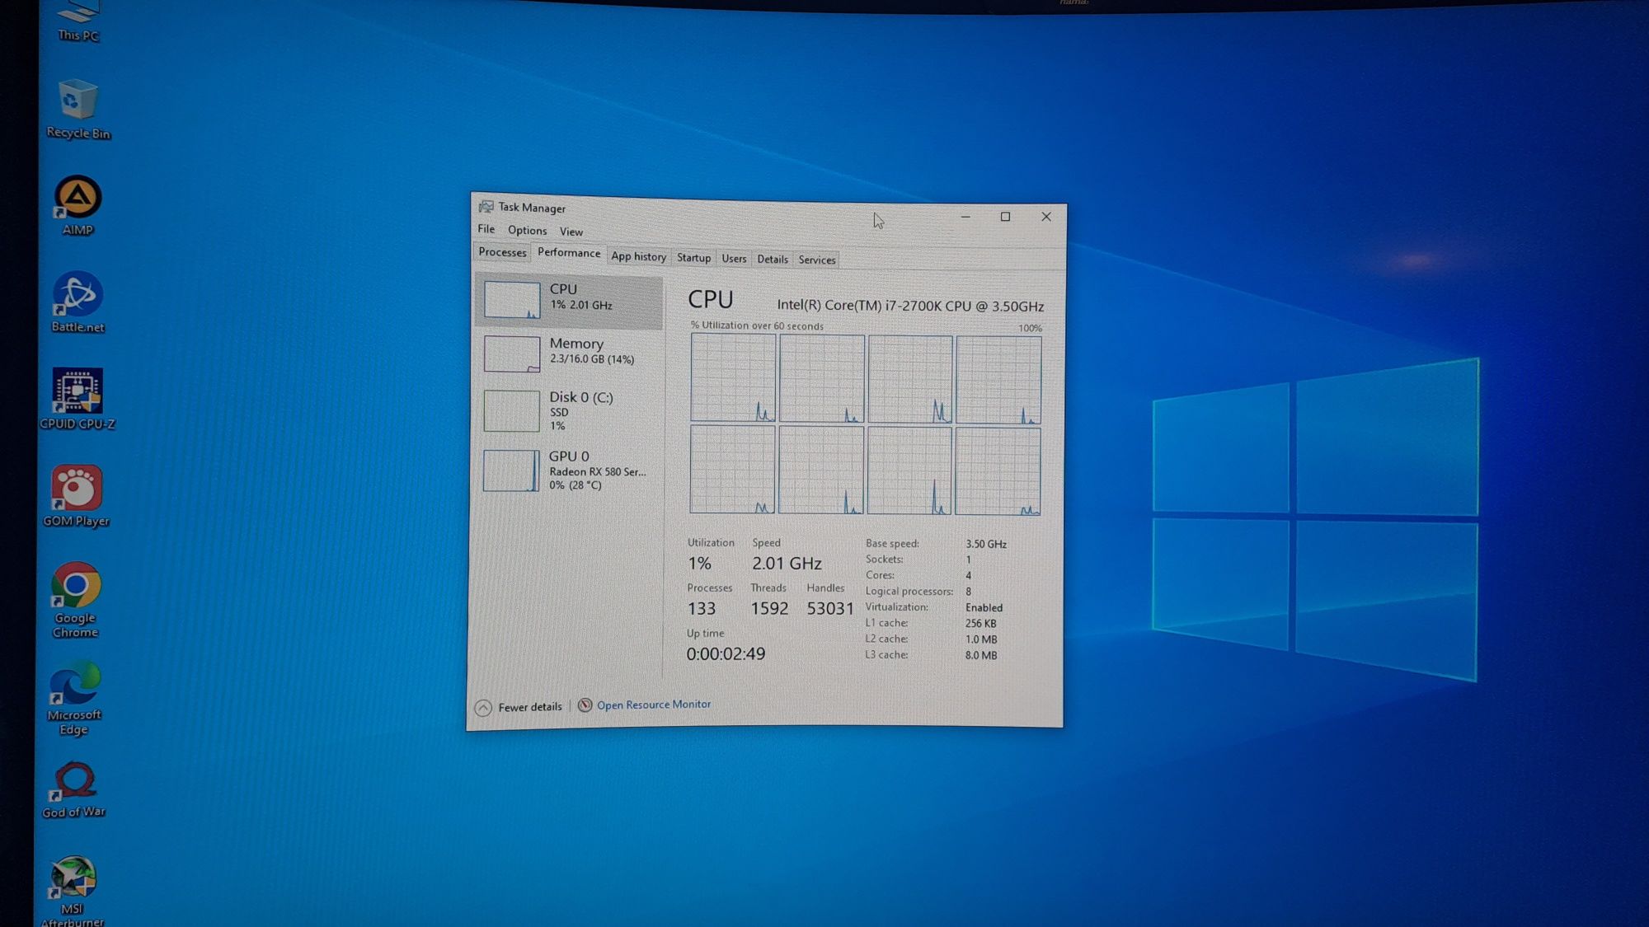1649x927 pixels.
Task: Click the Task Manager title bar icon
Action: coord(486,206)
